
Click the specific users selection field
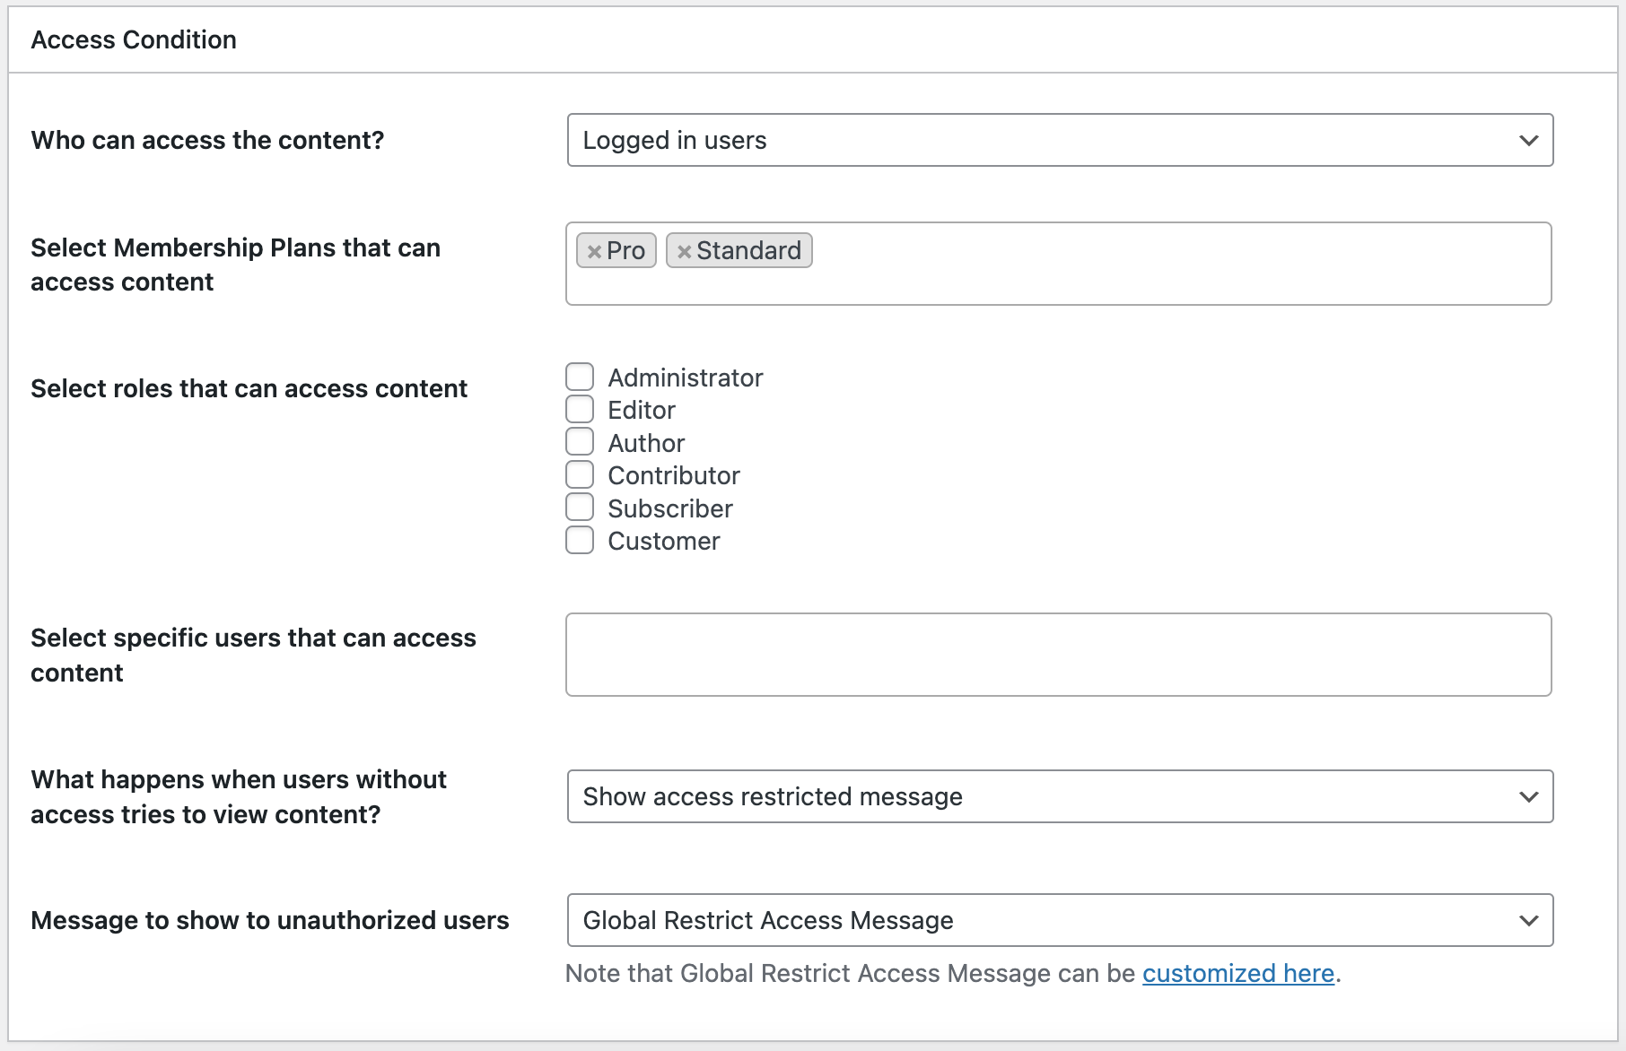[1059, 655]
